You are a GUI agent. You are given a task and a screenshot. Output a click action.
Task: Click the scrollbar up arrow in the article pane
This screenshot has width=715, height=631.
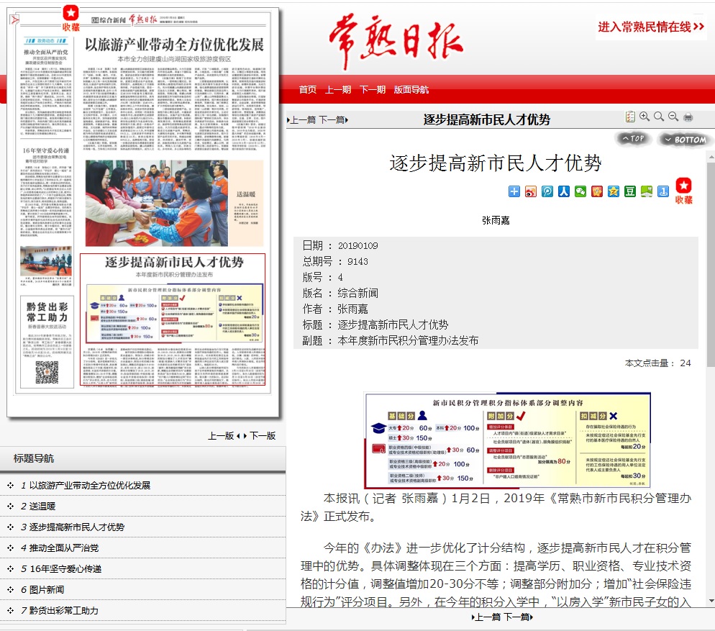click(x=711, y=158)
